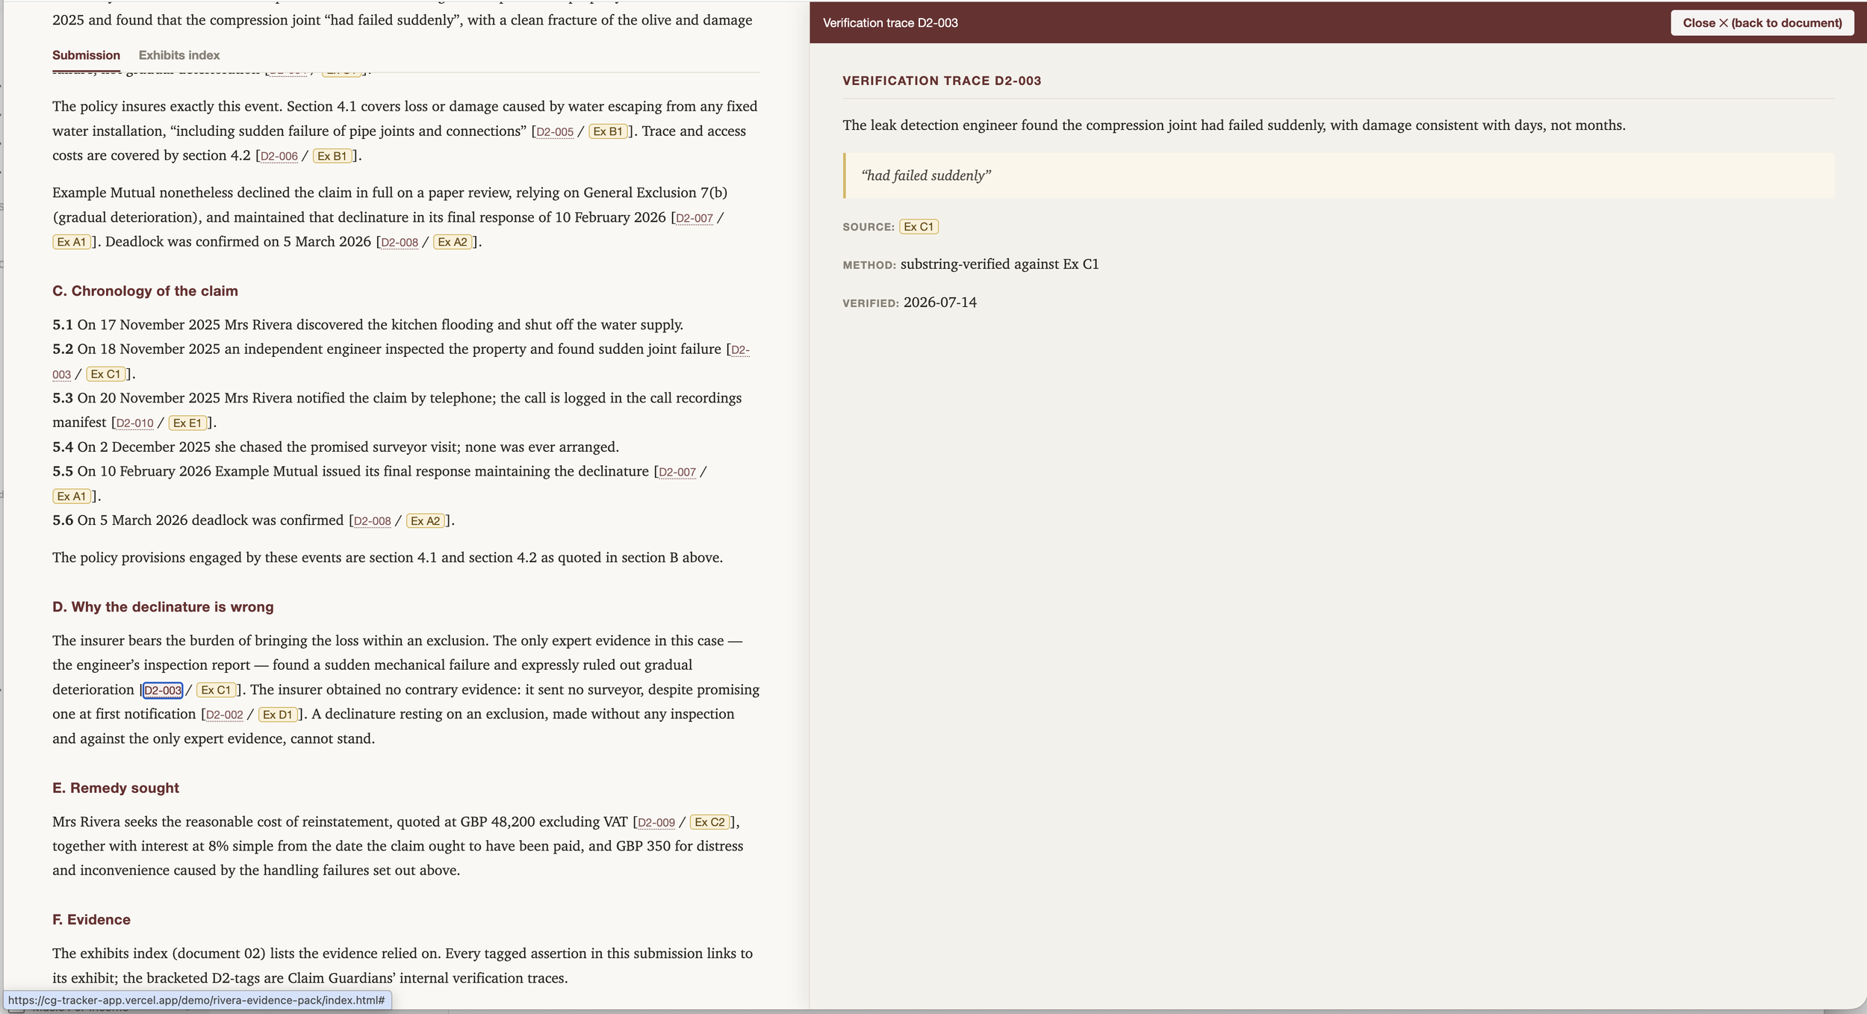Open D2-010 trace link in item 5.3
Viewport: 1867px width, 1014px height.
134,423
